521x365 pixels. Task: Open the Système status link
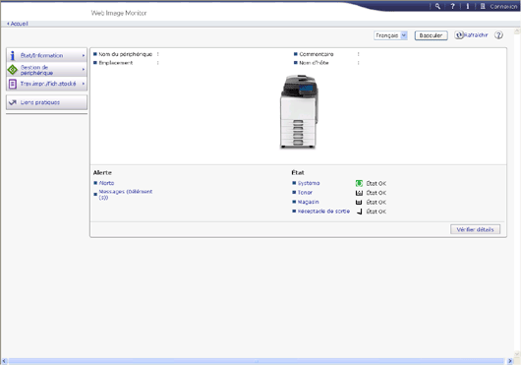point(309,183)
